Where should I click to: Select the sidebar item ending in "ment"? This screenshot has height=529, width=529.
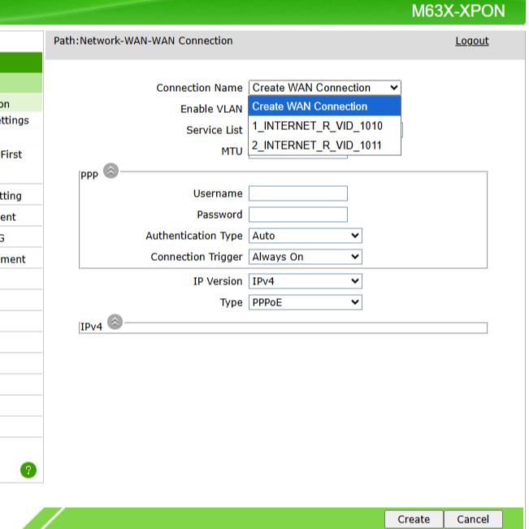(13, 259)
